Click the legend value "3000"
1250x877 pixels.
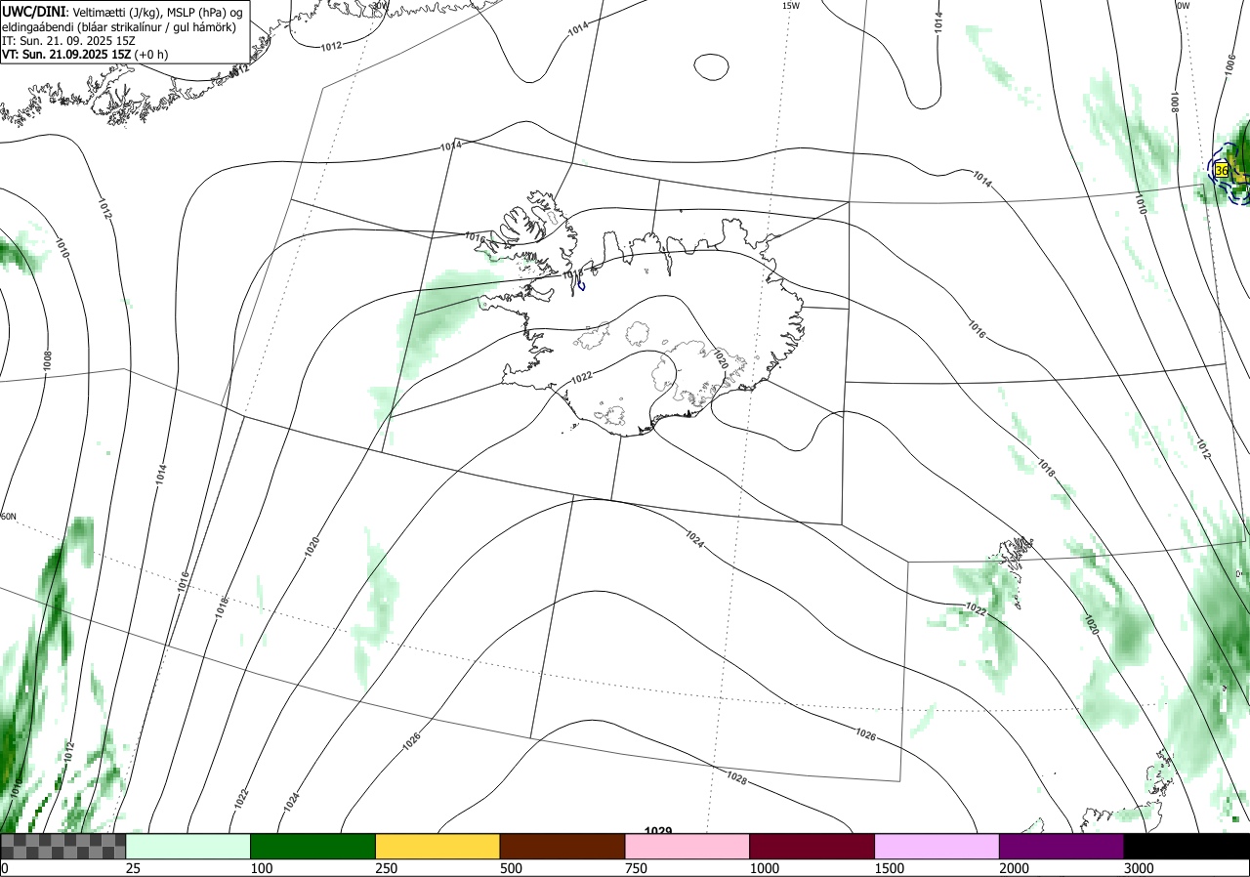click(1139, 868)
